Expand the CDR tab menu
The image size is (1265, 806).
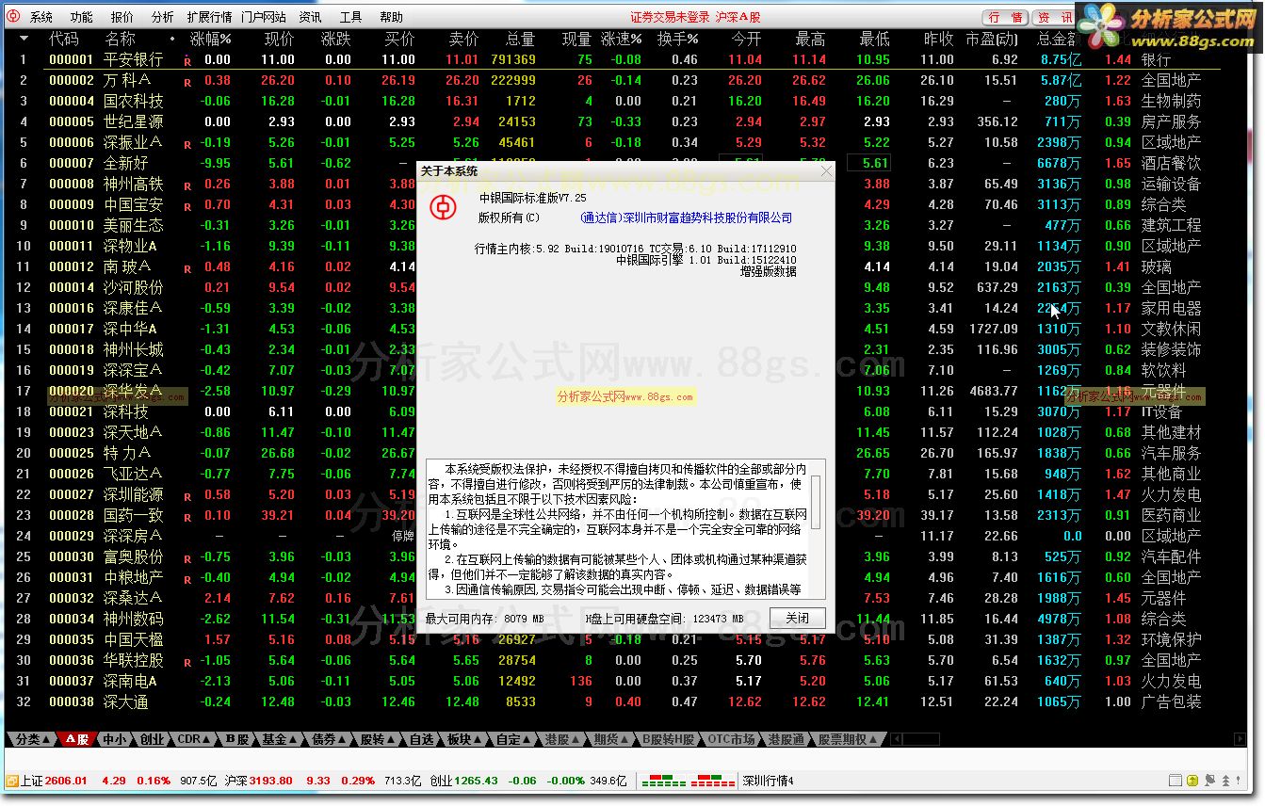point(194,739)
